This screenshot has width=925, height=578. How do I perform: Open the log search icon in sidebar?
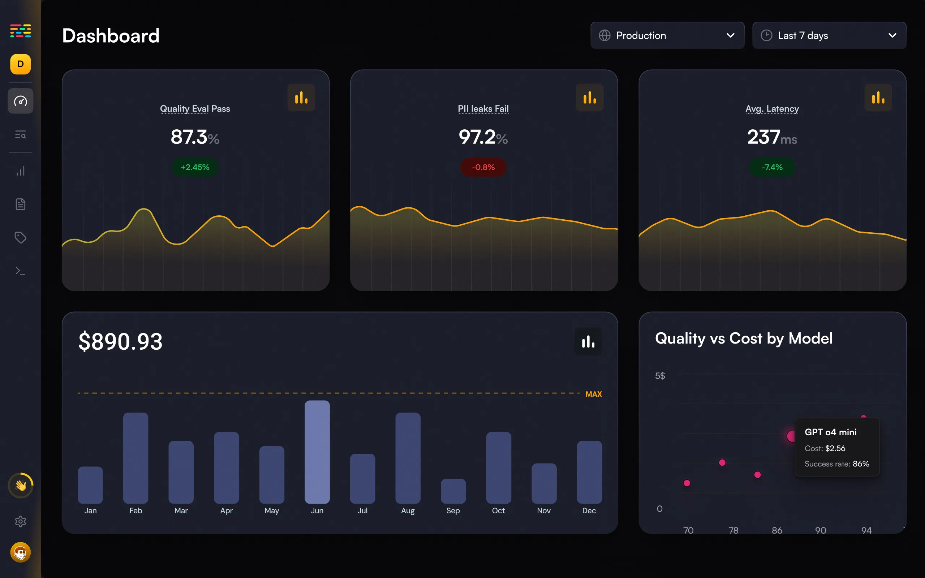point(21,134)
